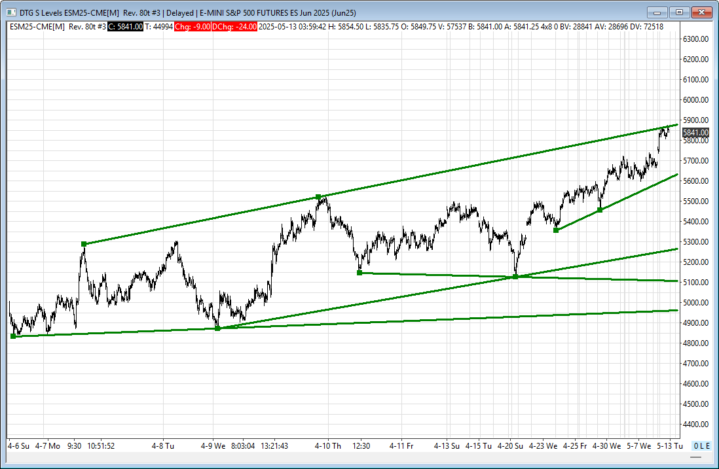
Task: Click the 5-7 We date label
Action: click(638, 445)
